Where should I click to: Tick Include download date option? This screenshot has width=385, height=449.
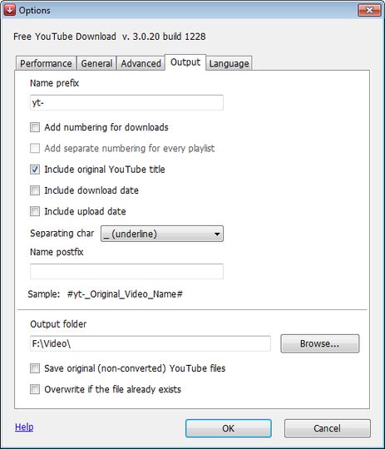(35, 190)
